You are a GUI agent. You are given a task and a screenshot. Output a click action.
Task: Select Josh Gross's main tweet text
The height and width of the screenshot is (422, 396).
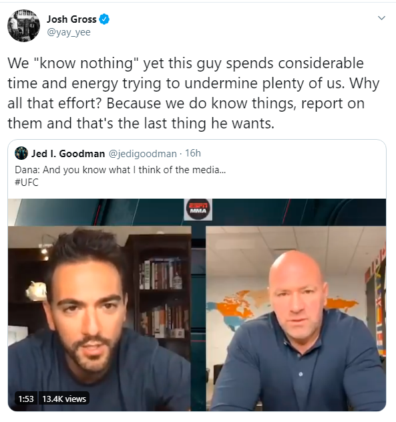click(194, 93)
